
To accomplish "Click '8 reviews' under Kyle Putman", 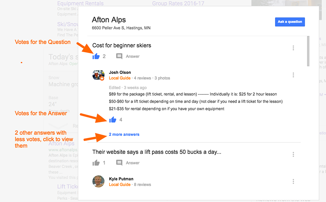I will pyautogui.click(x=142, y=184).
